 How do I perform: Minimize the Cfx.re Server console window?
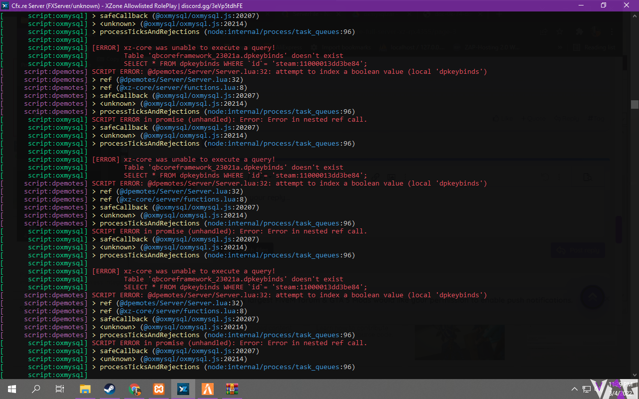pyautogui.click(x=581, y=5)
